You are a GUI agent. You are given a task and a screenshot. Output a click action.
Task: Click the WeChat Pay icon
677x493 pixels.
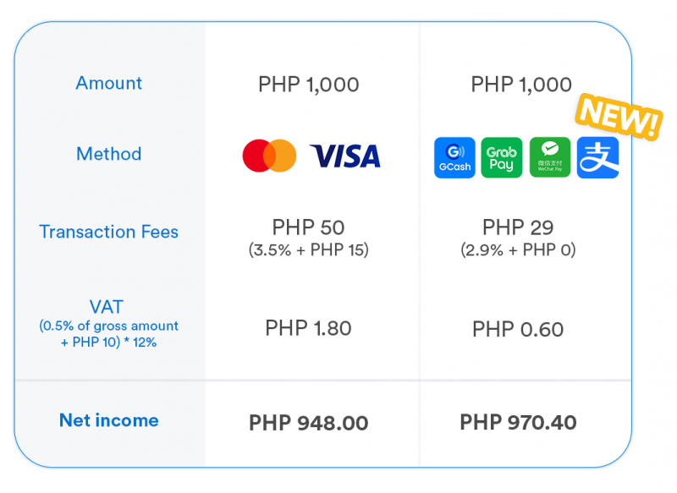pyautogui.click(x=550, y=157)
